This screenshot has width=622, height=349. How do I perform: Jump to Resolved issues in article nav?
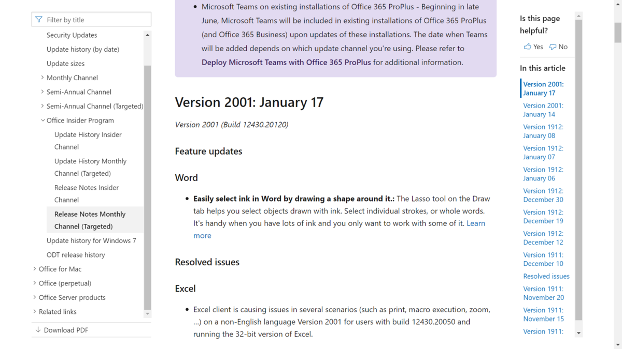[546, 276]
